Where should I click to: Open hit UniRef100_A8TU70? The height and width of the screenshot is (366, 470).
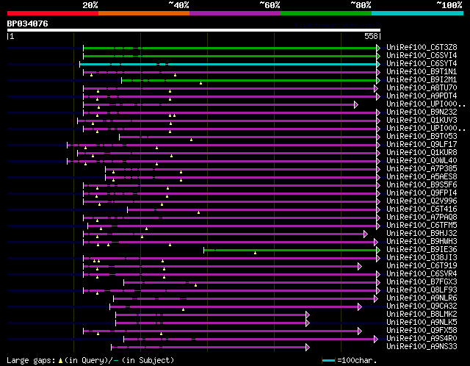click(422, 88)
